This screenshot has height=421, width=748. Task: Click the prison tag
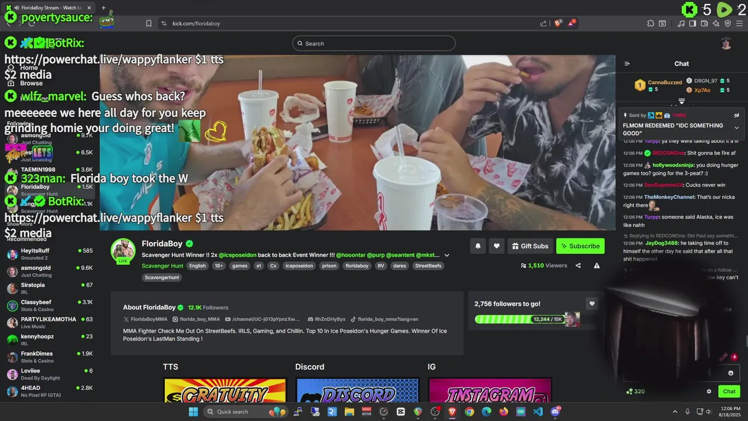(x=330, y=265)
